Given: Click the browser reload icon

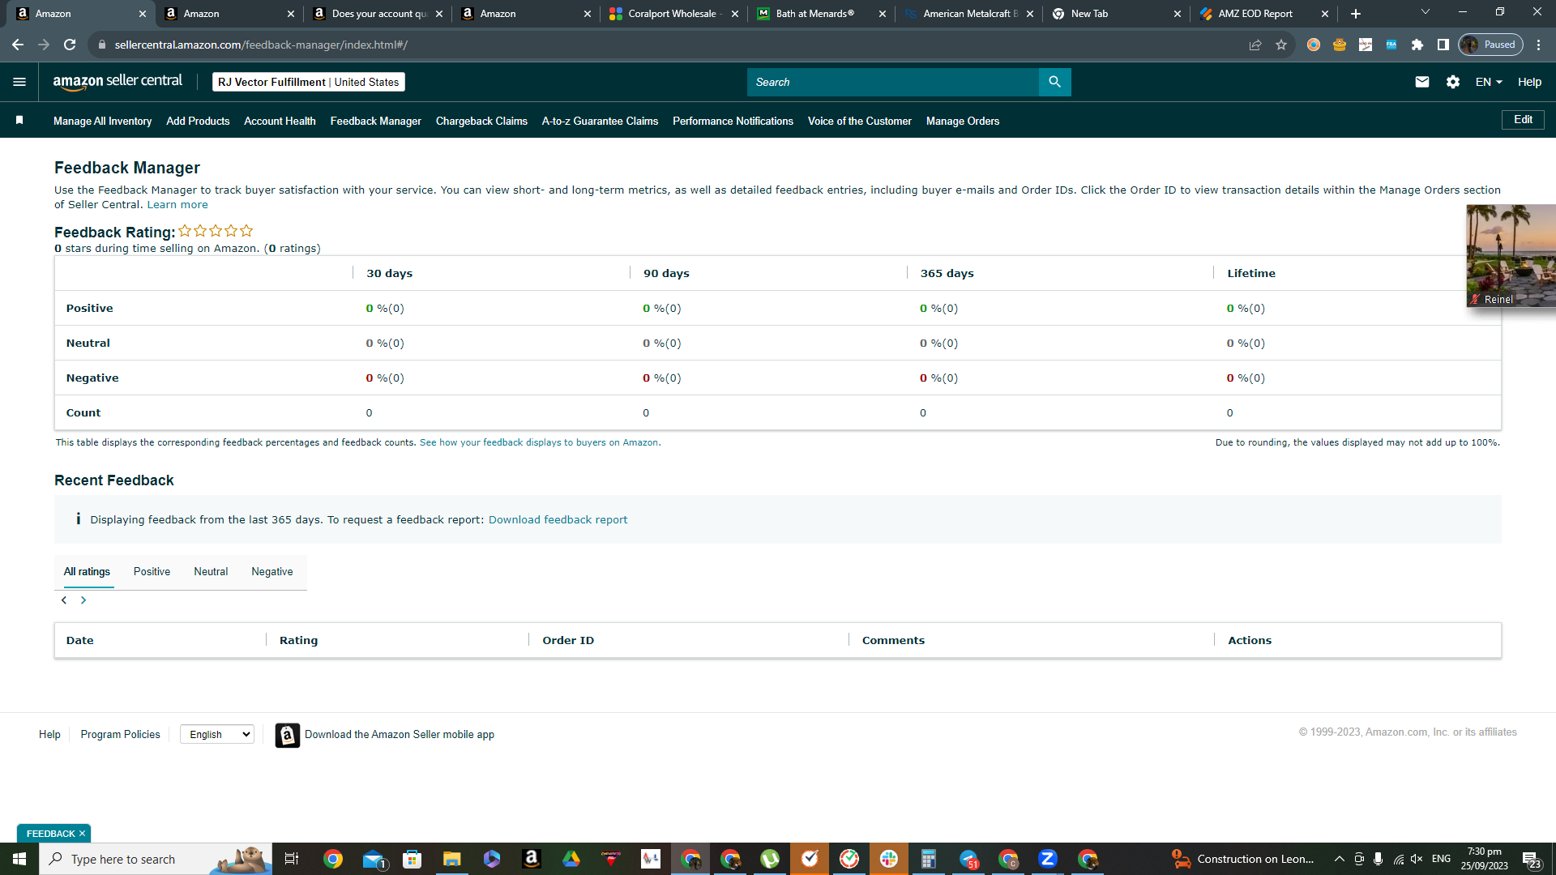Looking at the screenshot, I should tap(70, 45).
